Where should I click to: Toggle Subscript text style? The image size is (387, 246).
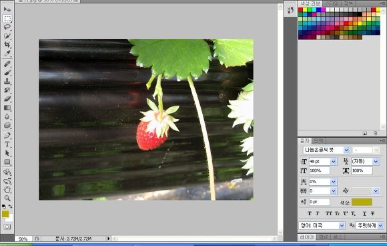pos(354,213)
